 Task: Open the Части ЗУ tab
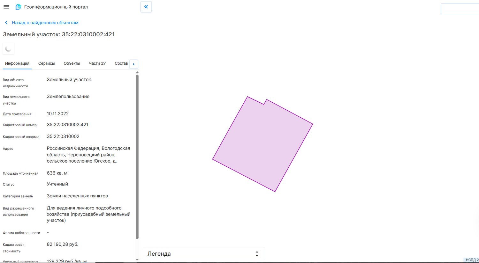click(97, 63)
